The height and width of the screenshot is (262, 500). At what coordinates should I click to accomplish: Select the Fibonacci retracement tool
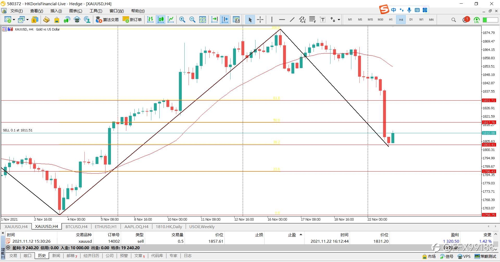[x=312, y=20]
